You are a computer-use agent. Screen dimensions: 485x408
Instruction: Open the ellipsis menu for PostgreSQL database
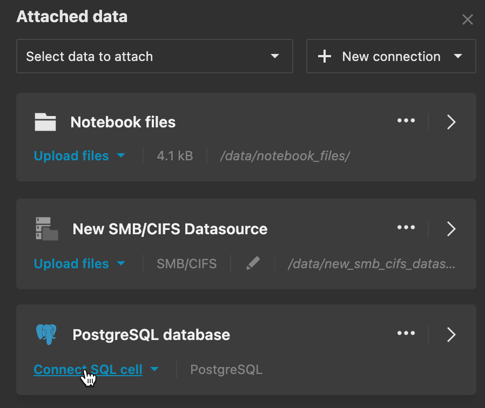(406, 334)
